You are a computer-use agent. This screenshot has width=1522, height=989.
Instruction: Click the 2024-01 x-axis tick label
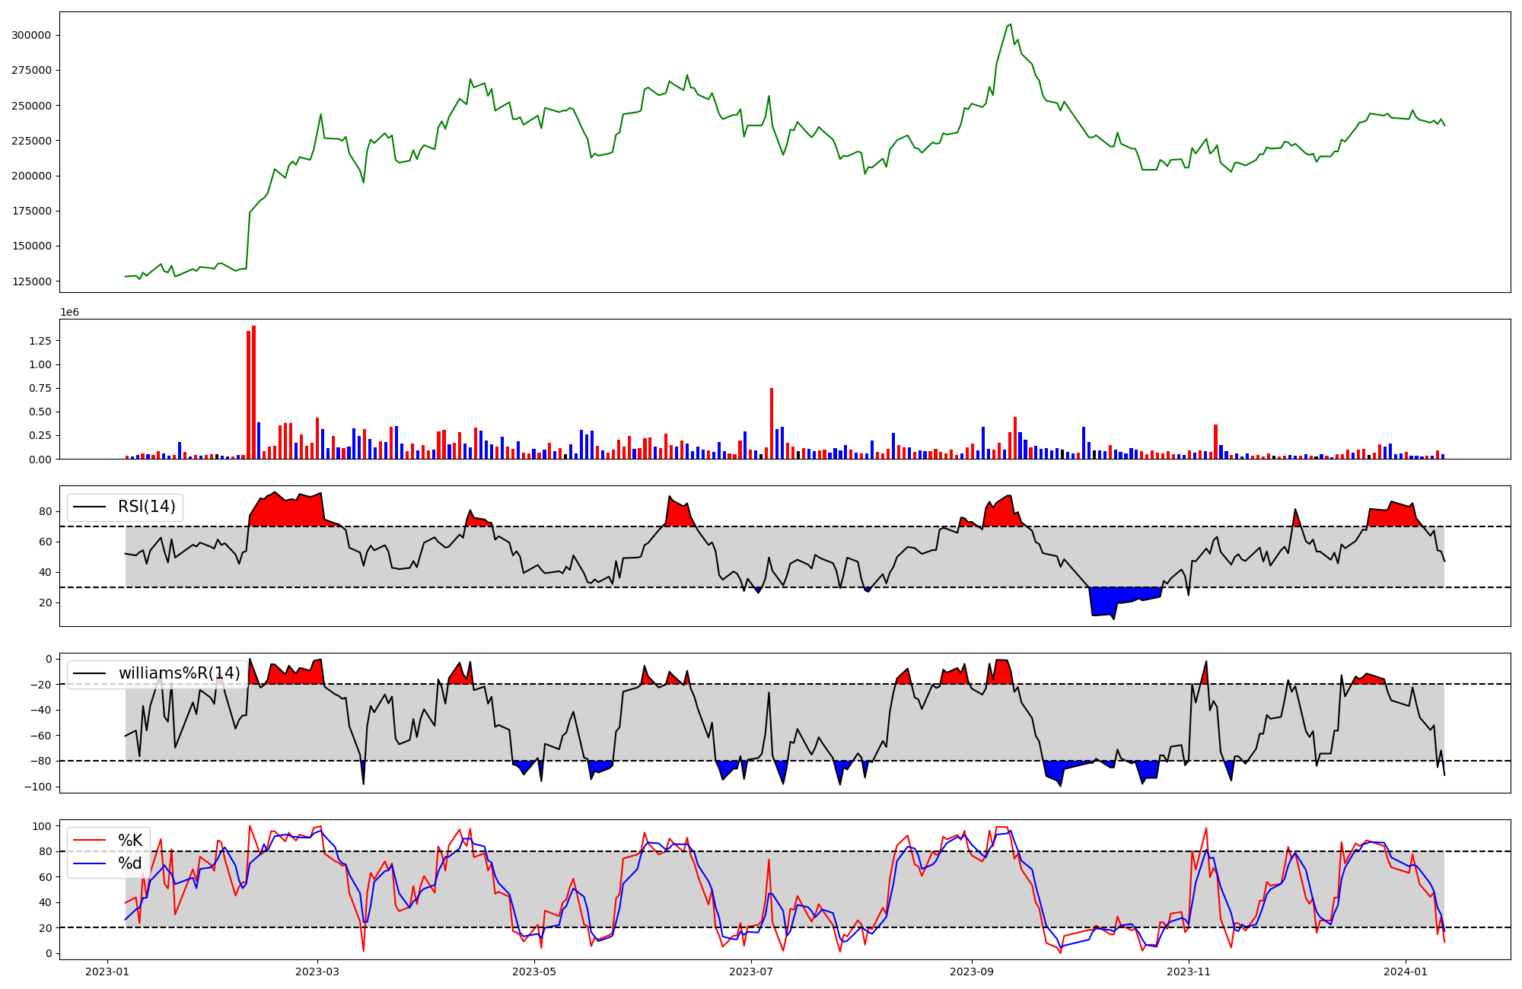coord(1405,972)
